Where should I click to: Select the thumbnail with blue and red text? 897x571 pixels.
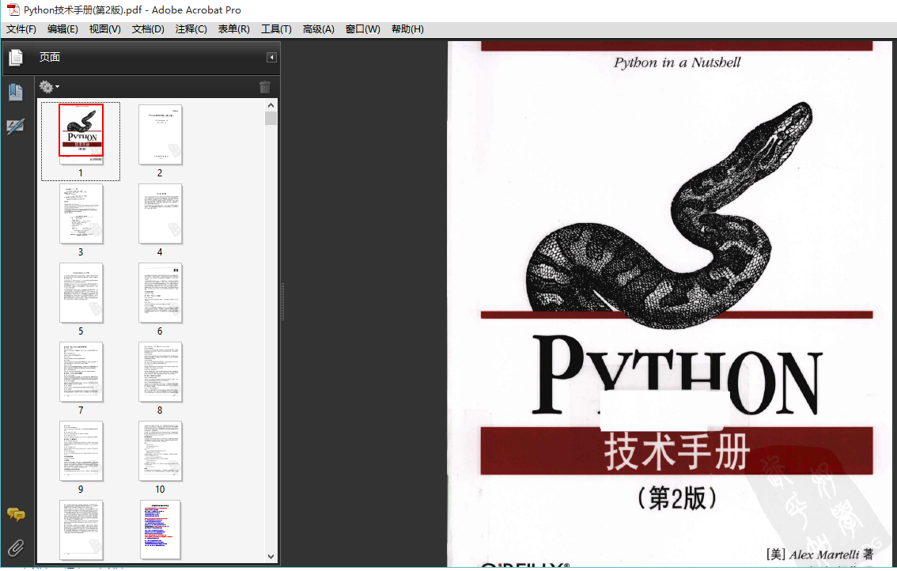click(160, 530)
